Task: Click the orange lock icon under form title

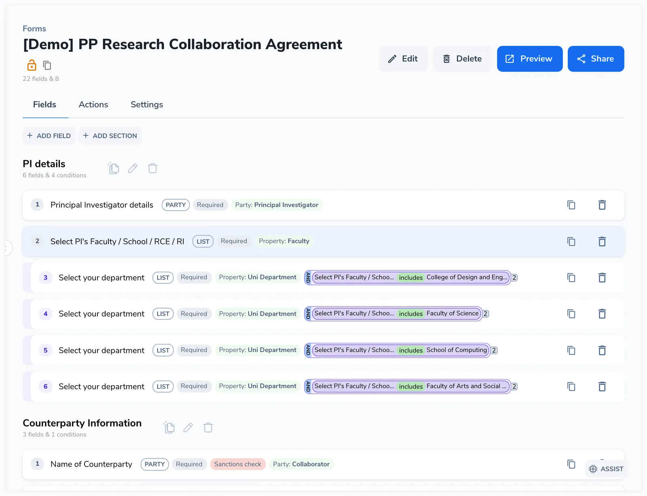Action: pos(32,65)
